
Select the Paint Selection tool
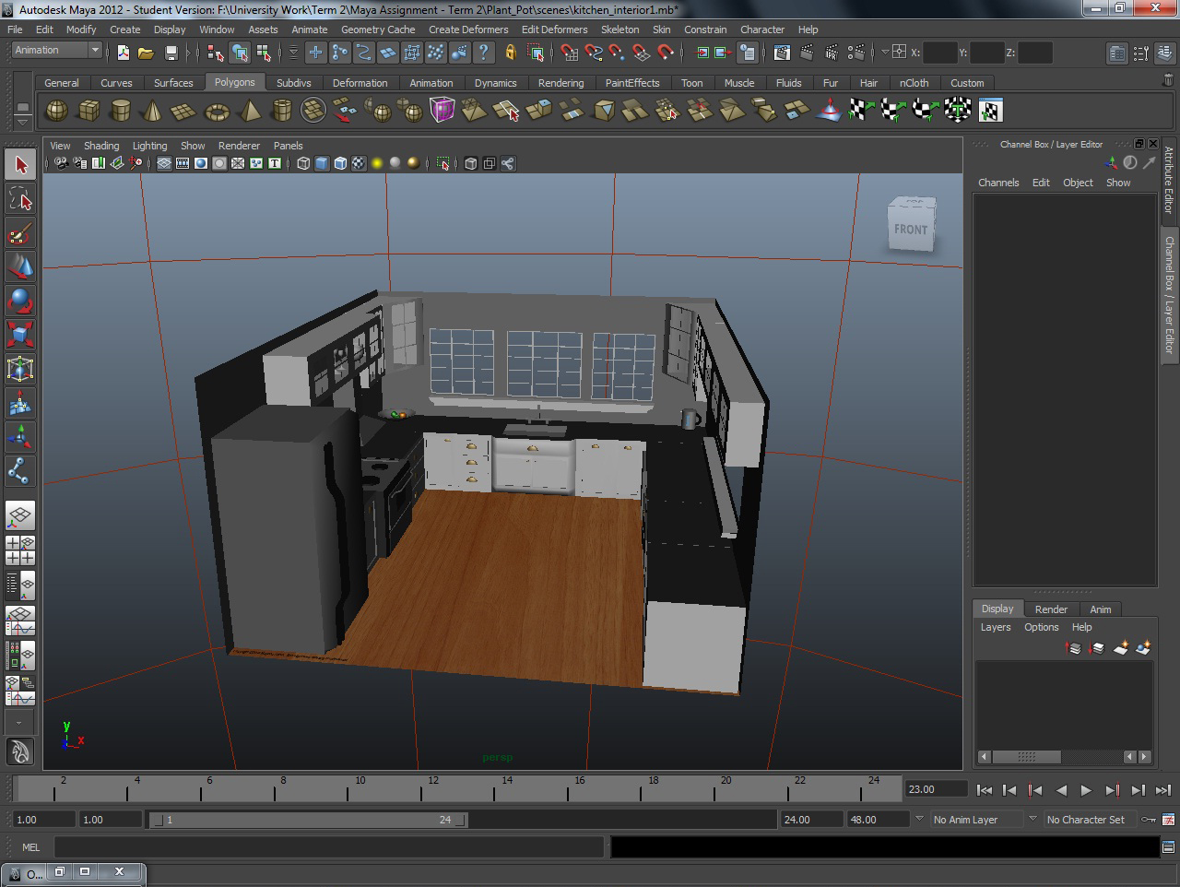[x=19, y=232]
